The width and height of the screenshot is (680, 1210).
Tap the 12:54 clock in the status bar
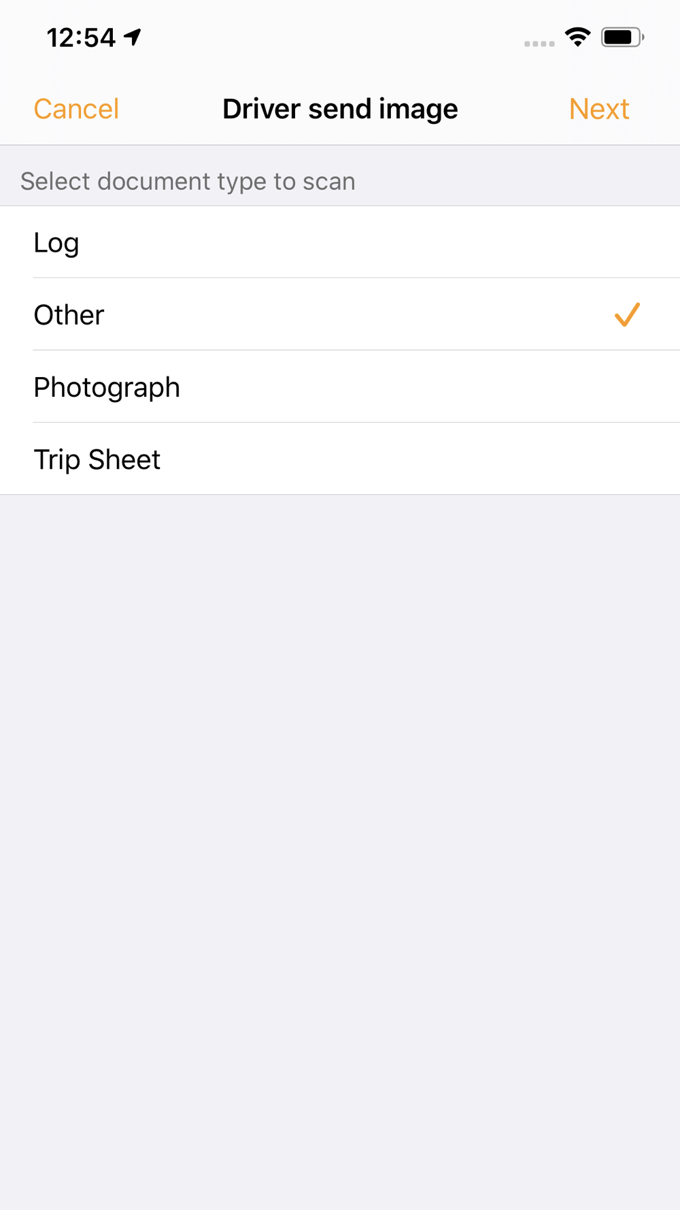81,37
